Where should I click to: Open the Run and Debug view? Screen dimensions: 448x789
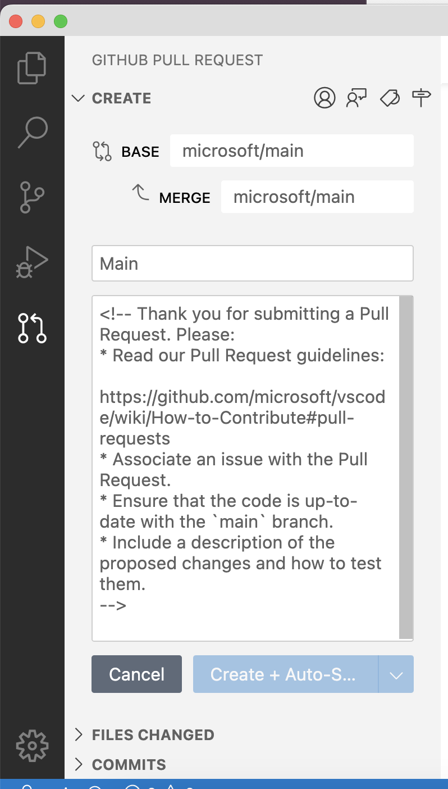click(x=32, y=261)
